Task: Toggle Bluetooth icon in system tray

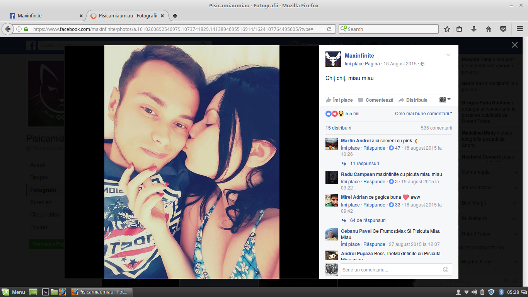Action: (501, 292)
